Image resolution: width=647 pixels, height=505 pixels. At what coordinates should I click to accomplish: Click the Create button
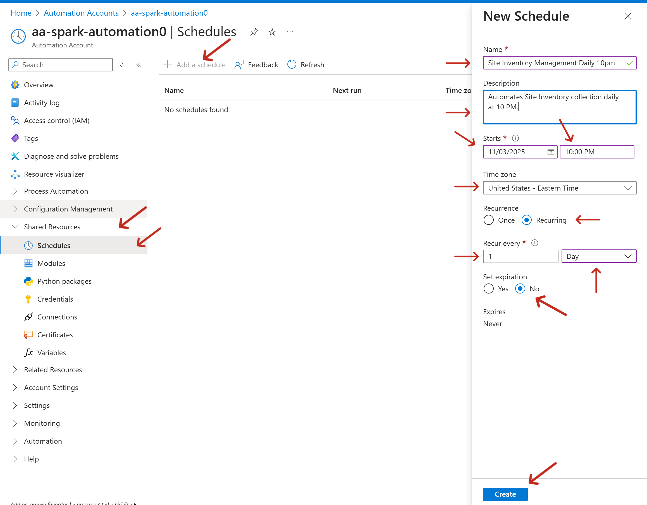click(505, 494)
